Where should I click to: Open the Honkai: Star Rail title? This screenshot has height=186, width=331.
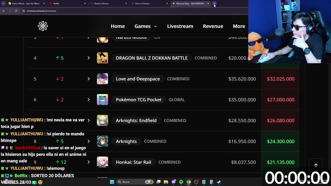tap(133, 162)
